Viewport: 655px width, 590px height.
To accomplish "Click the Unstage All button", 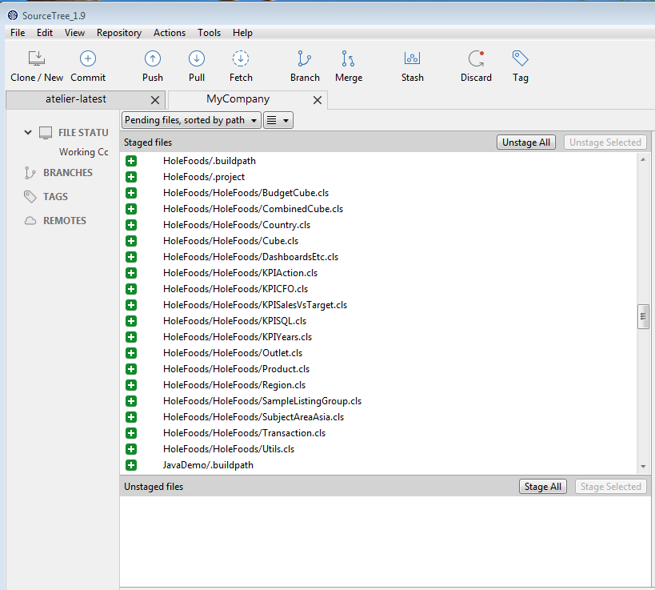I will click(x=525, y=142).
